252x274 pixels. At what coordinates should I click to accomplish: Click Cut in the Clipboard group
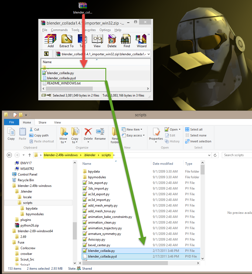pos(34,129)
